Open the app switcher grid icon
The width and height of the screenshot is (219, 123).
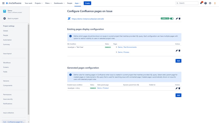click(x=3, y=3)
